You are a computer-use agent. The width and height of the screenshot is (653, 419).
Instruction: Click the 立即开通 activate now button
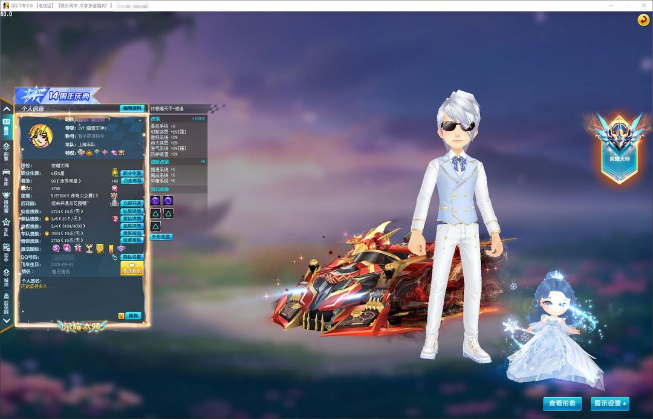(x=131, y=203)
